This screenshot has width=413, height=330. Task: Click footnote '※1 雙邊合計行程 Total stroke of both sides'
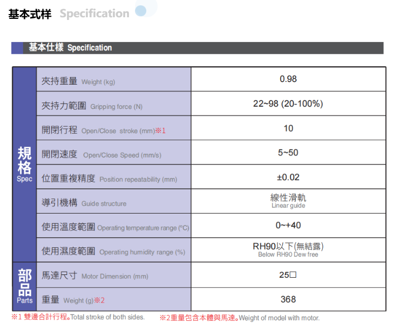click(x=78, y=317)
